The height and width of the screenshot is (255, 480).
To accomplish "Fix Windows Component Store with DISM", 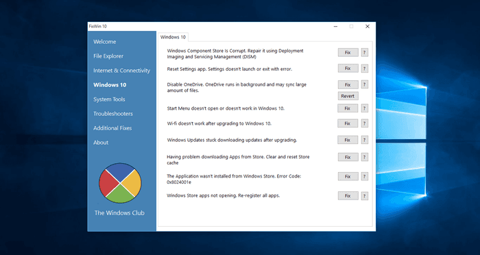I will pyautogui.click(x=348, y=52).
